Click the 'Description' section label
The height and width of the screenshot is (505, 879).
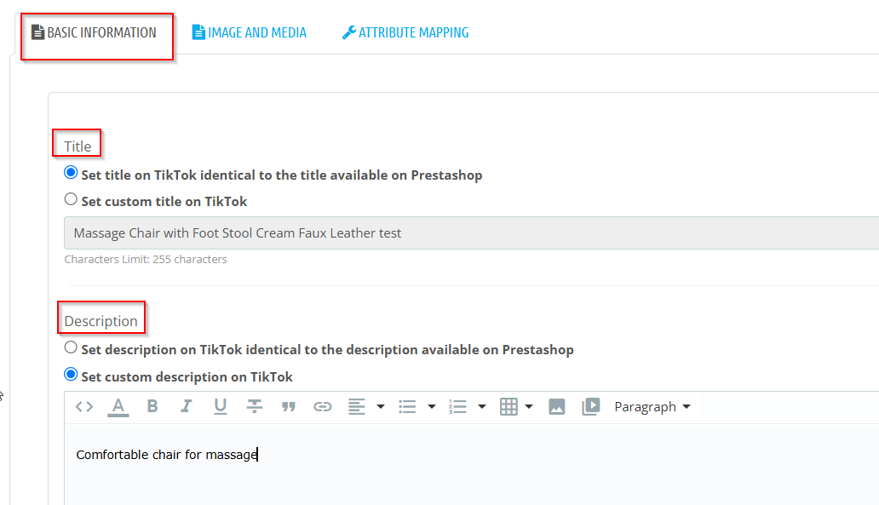(101, 321)
